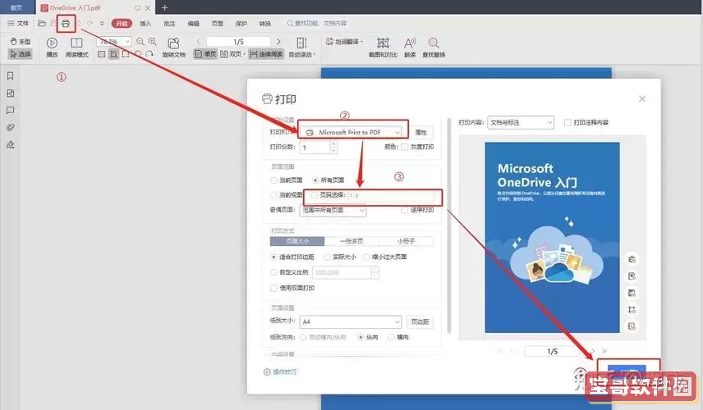703x410 pixels.
Task: Go to next page in toolbar
Action: point(278,42)
